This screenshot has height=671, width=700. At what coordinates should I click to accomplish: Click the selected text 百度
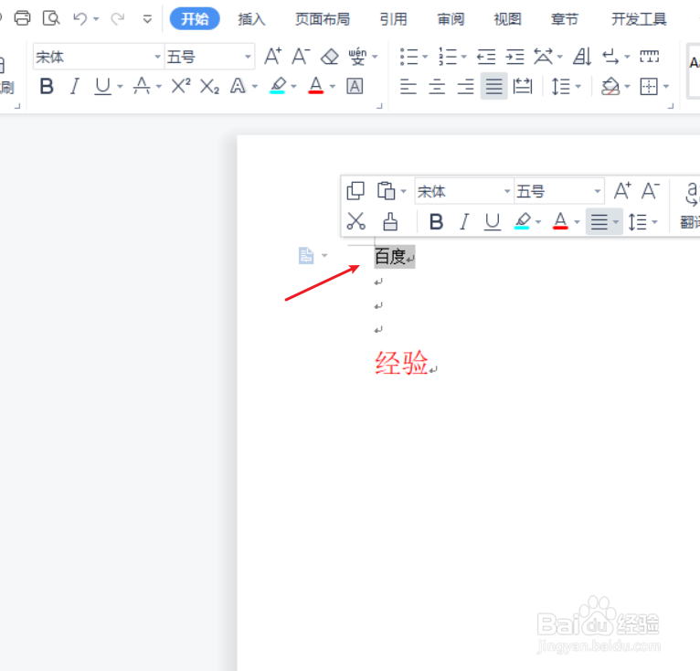(x=390, y=257)
